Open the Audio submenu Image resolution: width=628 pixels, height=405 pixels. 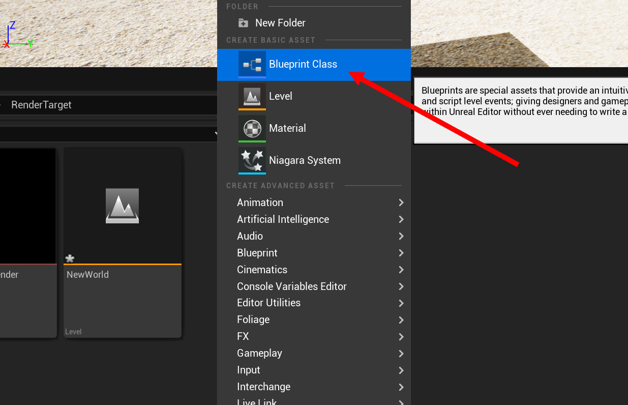pos(314,236)
